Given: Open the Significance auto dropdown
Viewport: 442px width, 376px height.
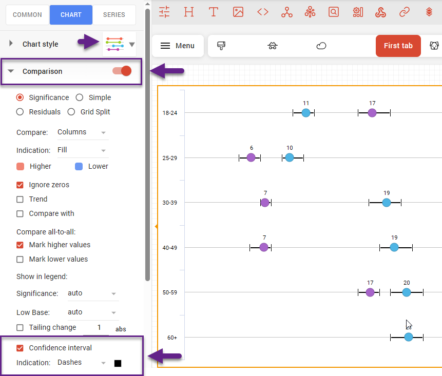Looking at the screenshot, I should click(92, 293).
